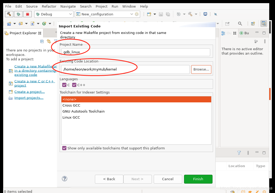
Task: Click the red Stop launch button
Action: tap(27, 14)
